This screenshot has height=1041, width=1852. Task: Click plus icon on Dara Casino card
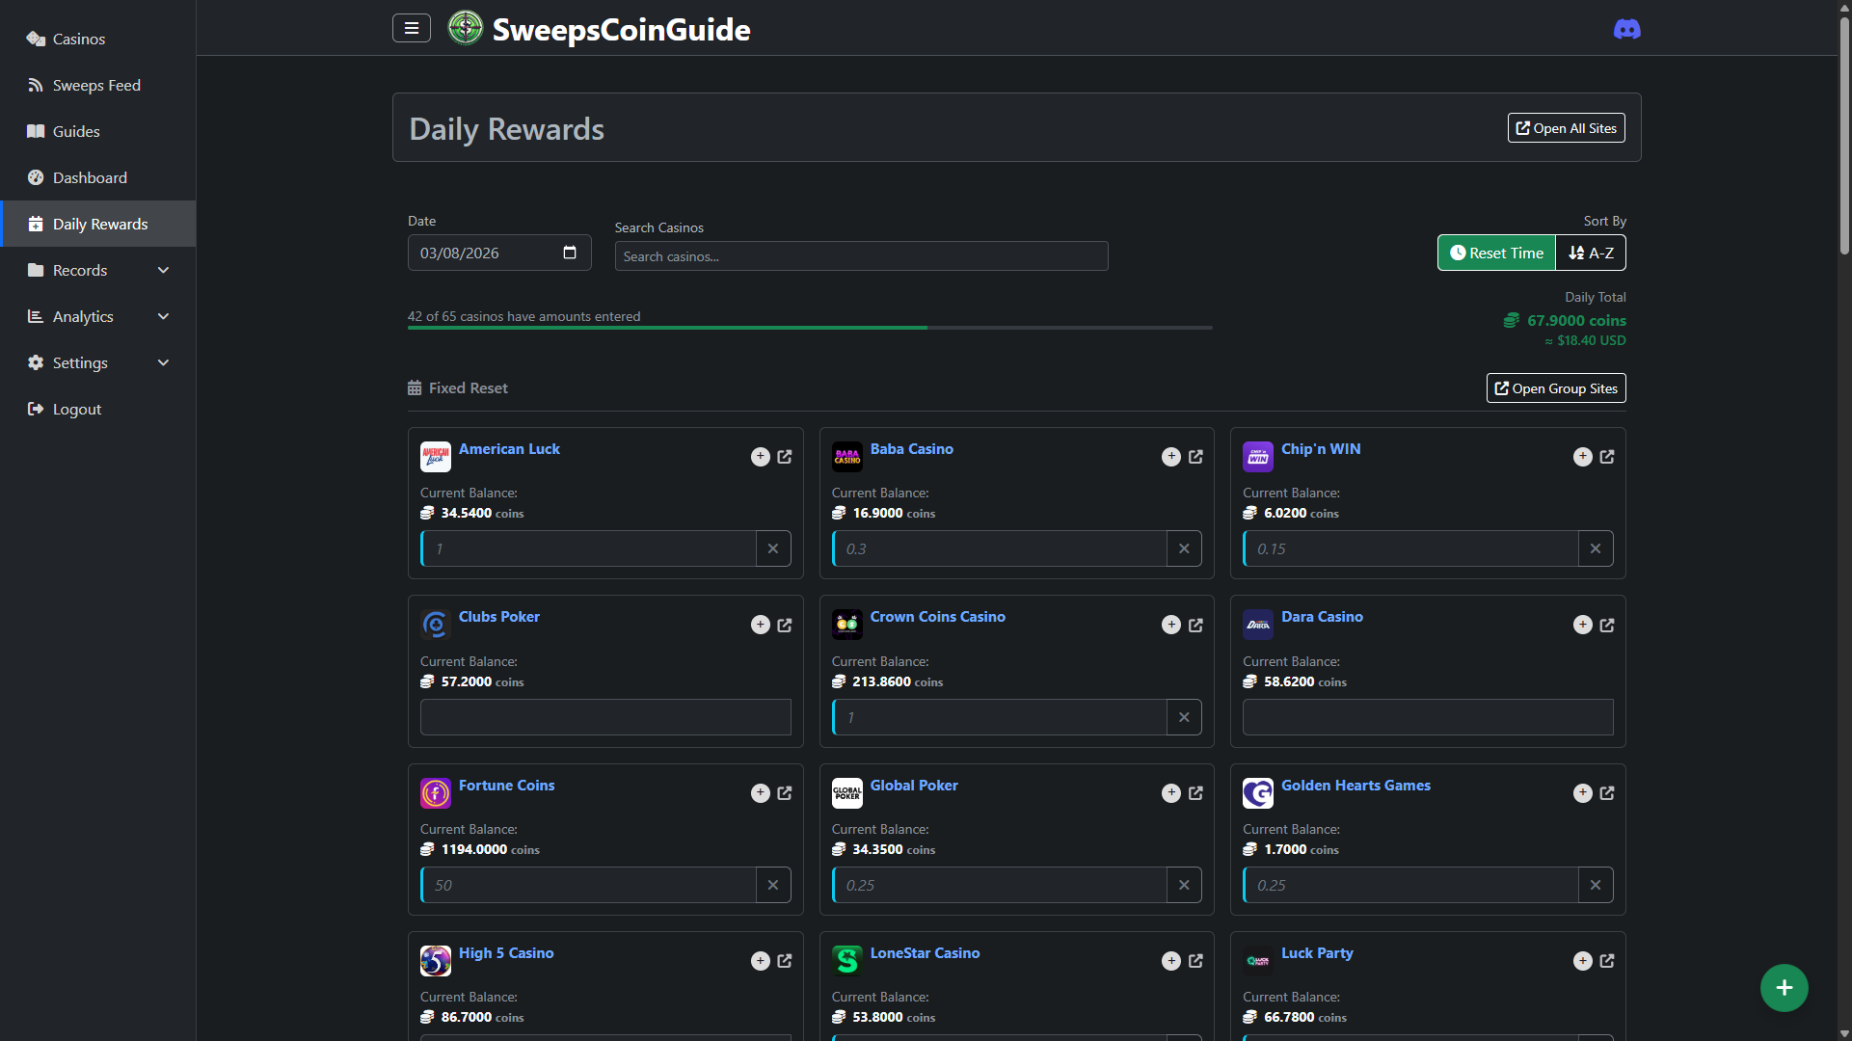1582,625
